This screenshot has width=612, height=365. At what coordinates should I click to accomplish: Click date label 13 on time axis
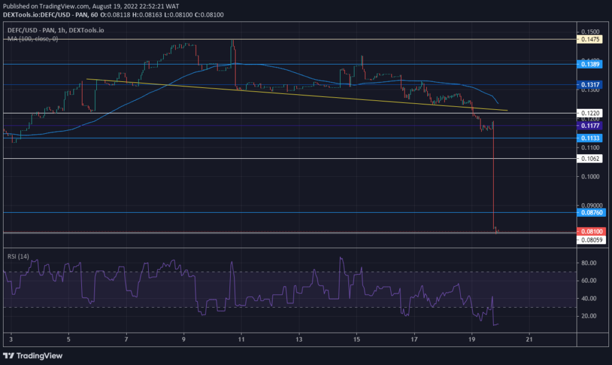[x=299, y=339]
